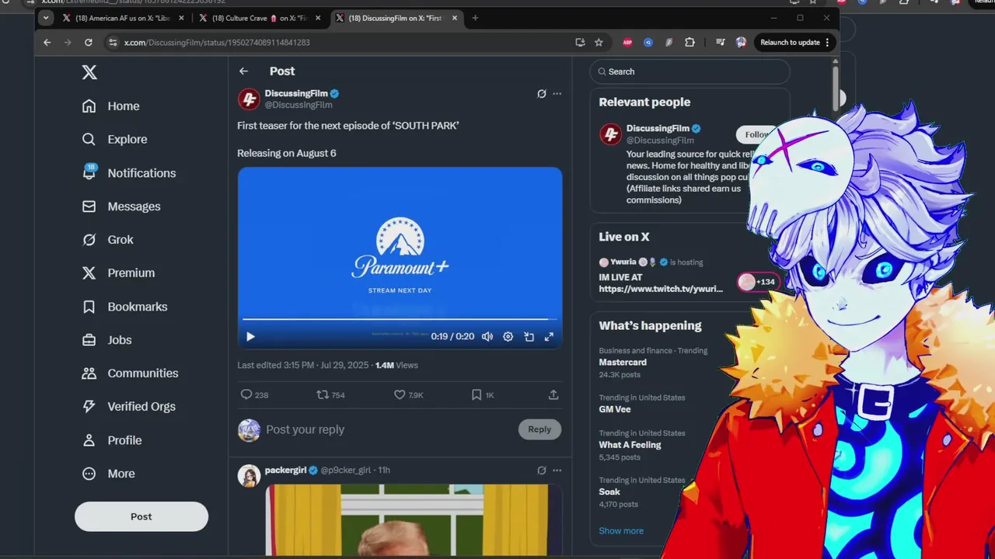This screenshot has height=559, width=995.
Task: Click the Reply button
Action: (x=539, y=429)
